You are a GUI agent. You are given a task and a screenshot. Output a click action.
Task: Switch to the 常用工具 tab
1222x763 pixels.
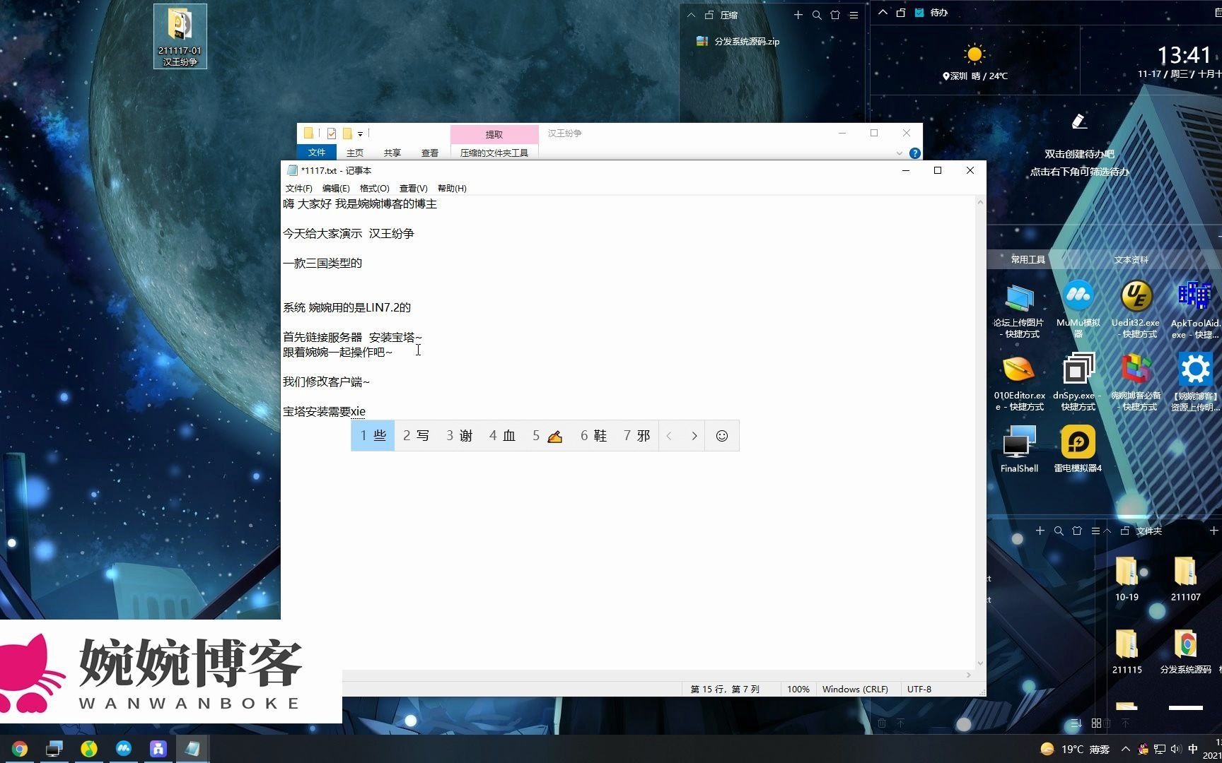tap(1028, 259)
